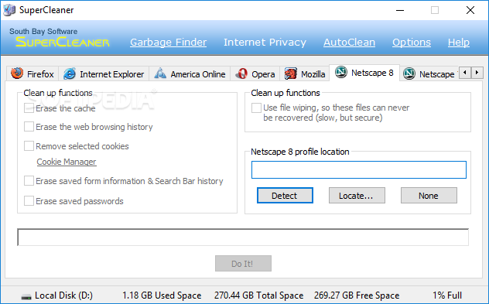This screenshot has height=304, width=489.
Task: Go to Internet Privacy section
Action: [x=265, y=42]
